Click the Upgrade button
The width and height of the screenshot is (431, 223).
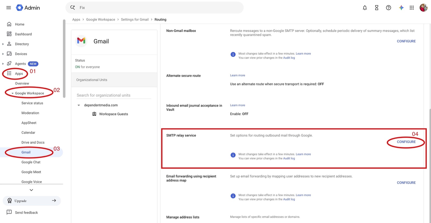(x=32, y=201)
